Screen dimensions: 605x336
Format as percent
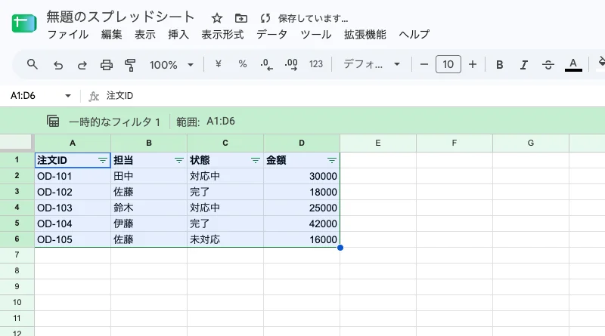coord(243,64)
